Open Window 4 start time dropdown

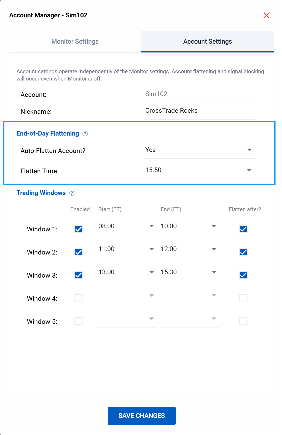(x=127, y=296)
